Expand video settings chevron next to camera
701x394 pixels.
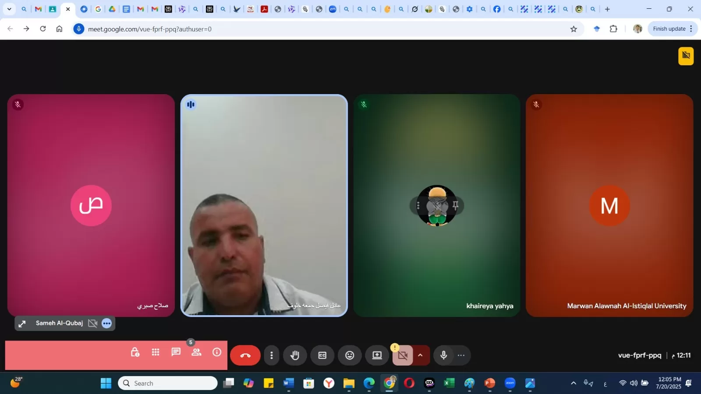[421, 355]
